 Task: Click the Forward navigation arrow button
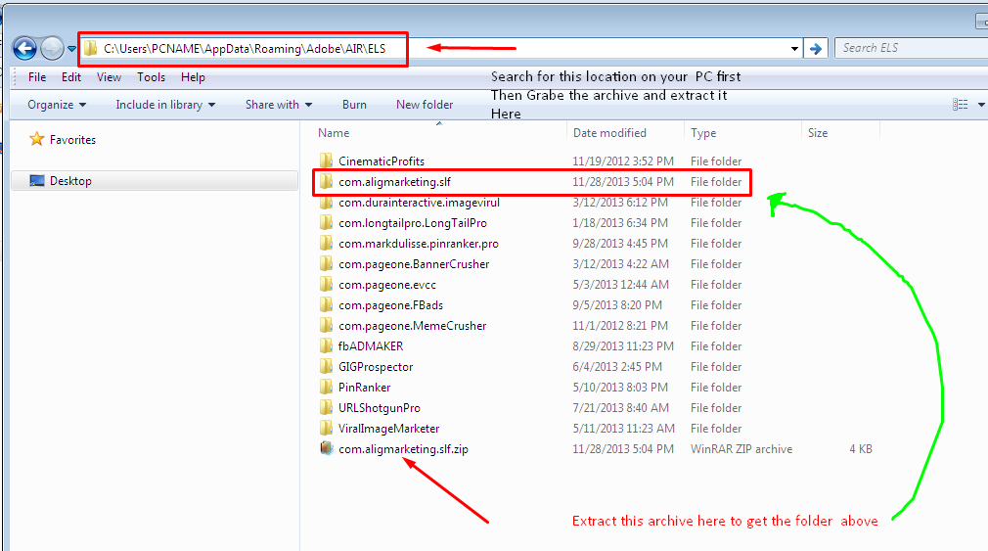52,49
